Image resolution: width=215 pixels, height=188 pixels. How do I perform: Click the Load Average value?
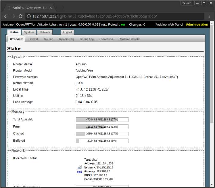pyautogui.click(x=87, y=102)
